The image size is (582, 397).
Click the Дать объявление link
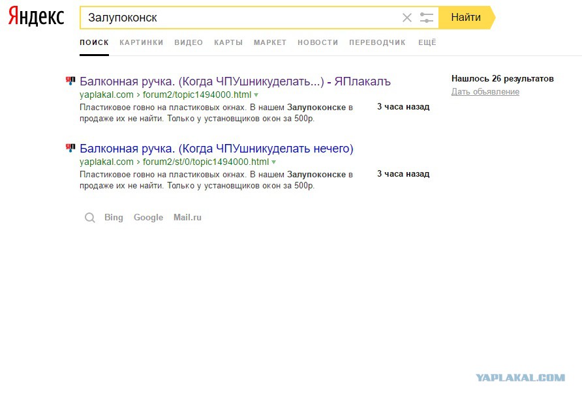[x=485, y=91]
